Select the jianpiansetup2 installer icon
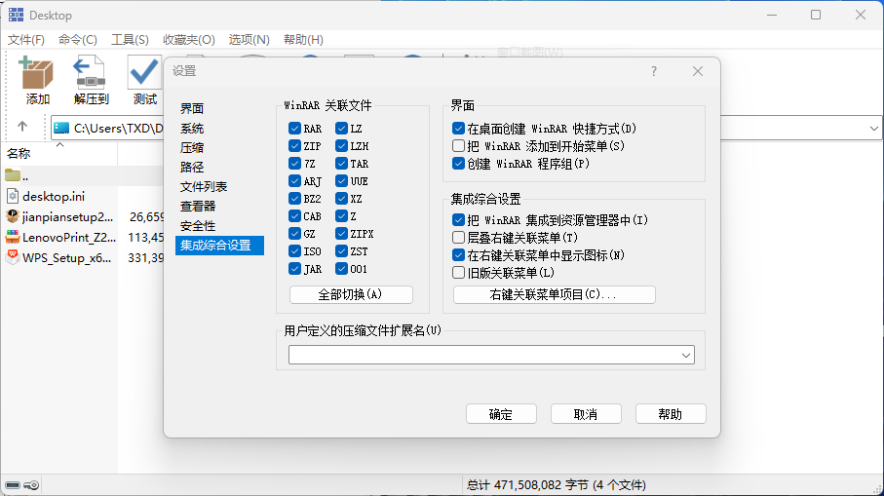The height and width of the screenshot is (496, 884). tap(13, 216)
